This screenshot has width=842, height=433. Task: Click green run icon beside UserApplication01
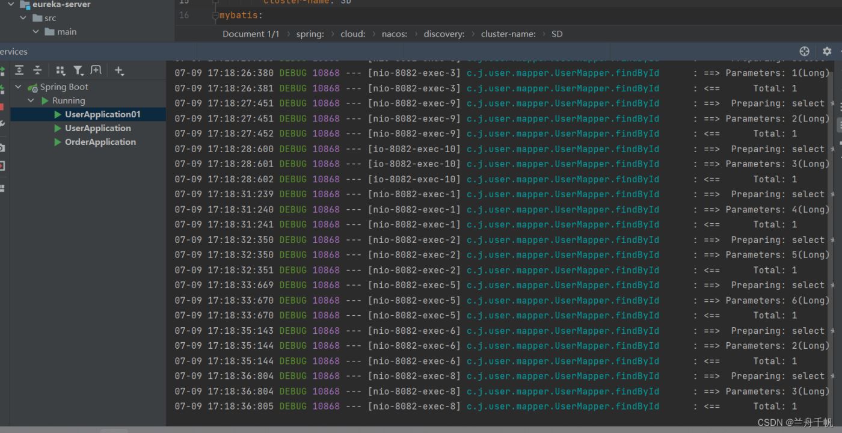(58, 114)
